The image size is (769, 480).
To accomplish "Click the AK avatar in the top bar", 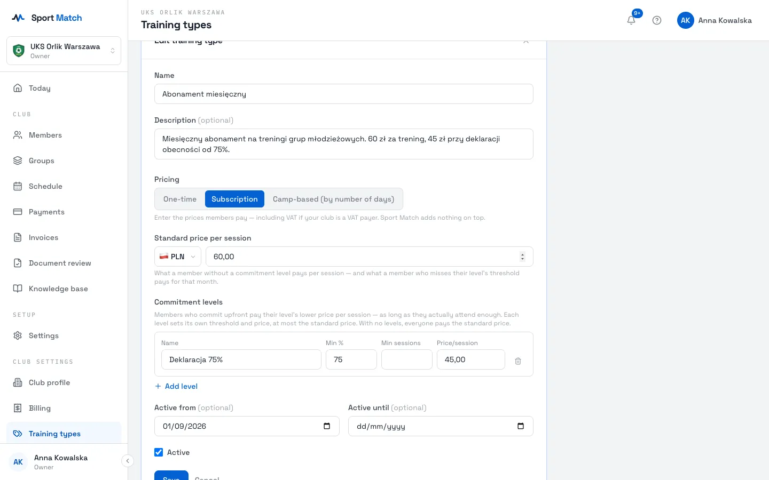I will coord(686,20).
